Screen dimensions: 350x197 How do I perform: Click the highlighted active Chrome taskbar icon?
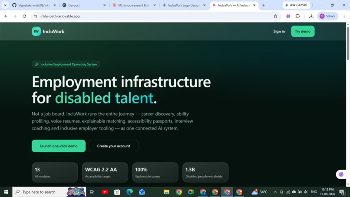(x=227, y=192)
